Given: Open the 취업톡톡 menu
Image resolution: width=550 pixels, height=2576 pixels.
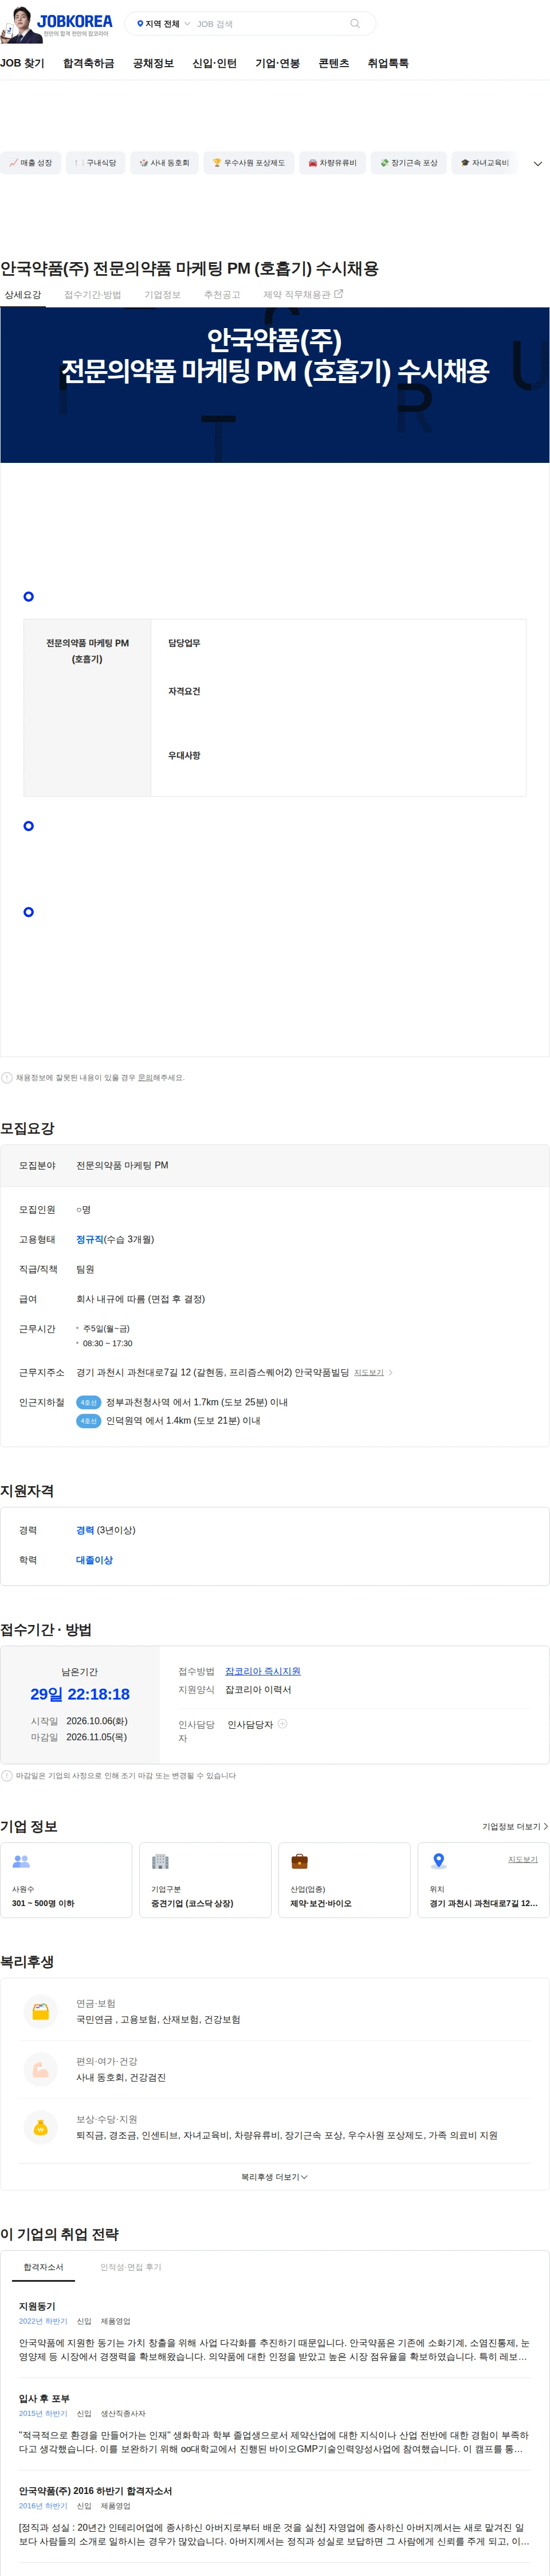Looking at the screenshot, I should [x=387, y=63].
